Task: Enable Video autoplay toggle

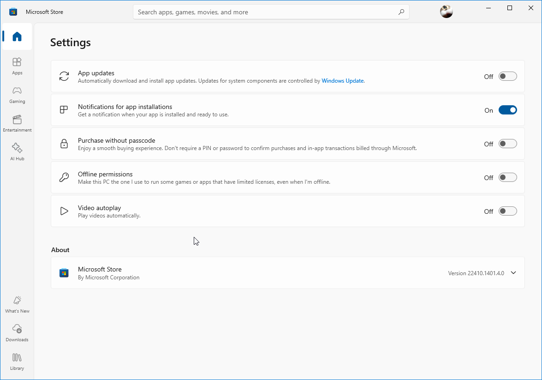Action: click(x=507, y=211)
